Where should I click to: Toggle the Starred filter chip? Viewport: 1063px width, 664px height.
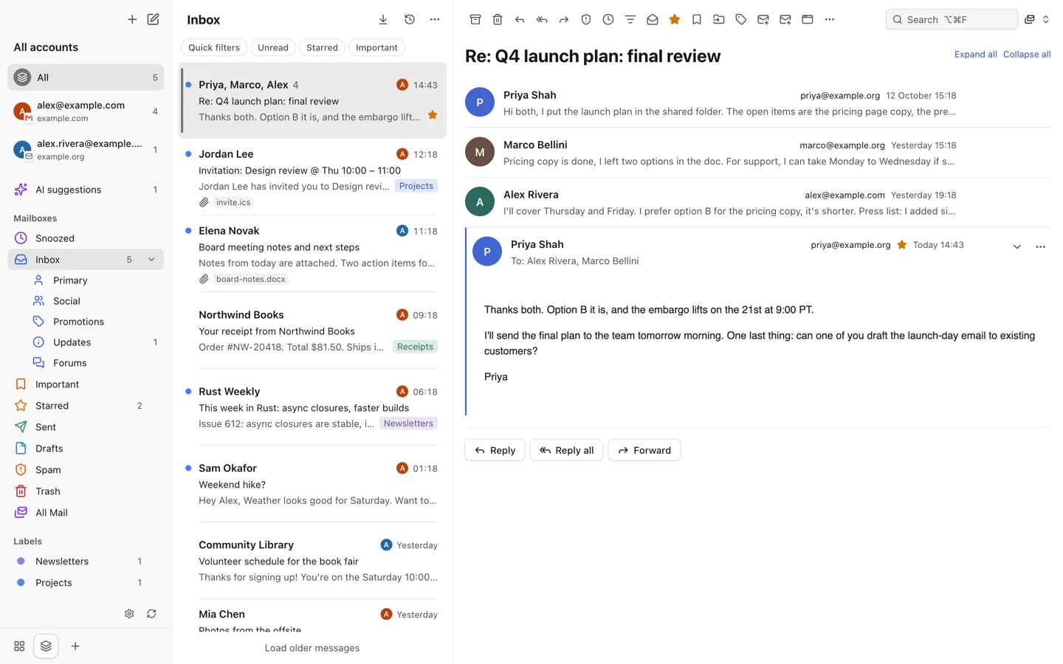point(322,47)
